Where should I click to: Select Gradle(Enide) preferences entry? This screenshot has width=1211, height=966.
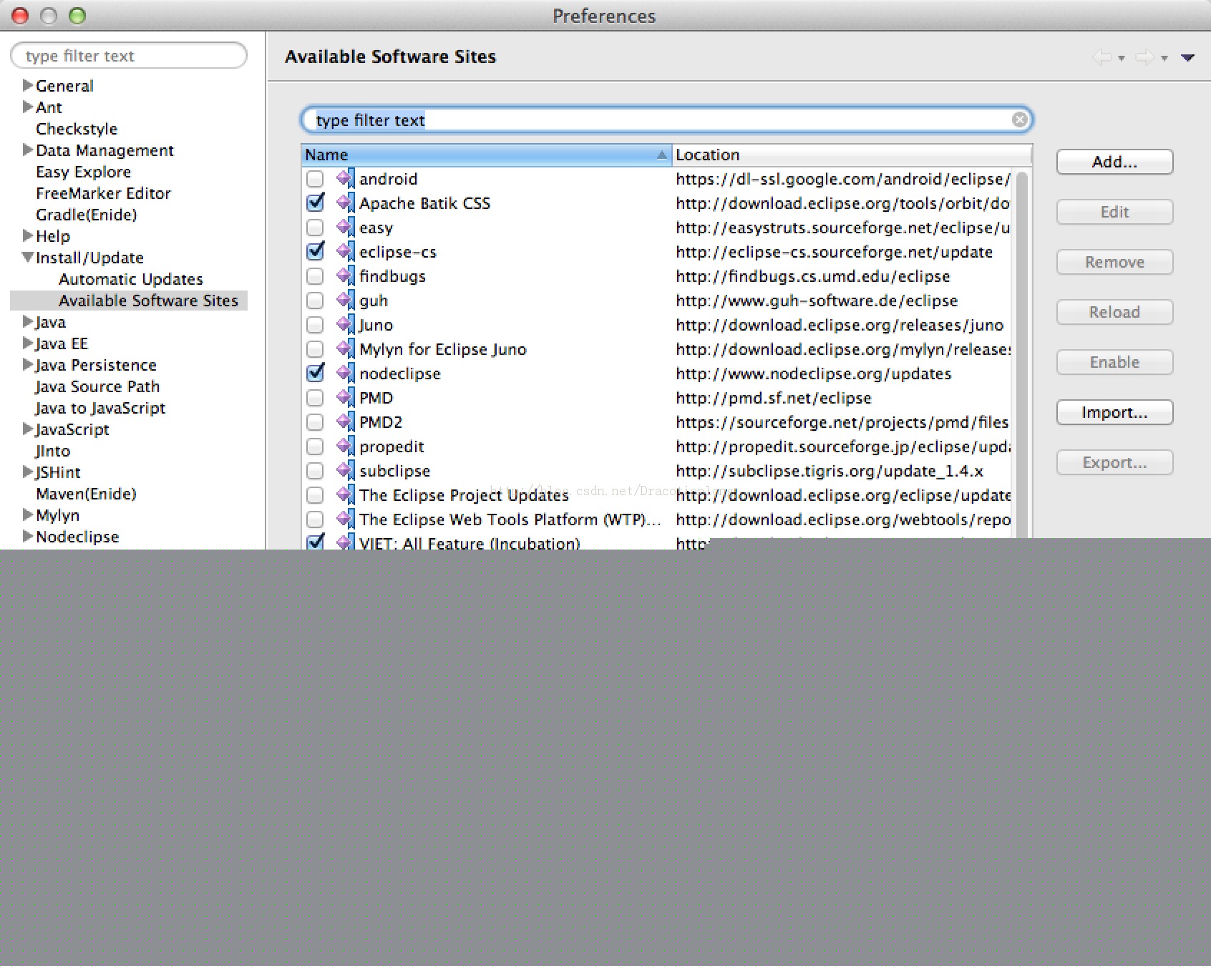click(x=87, y=215)
